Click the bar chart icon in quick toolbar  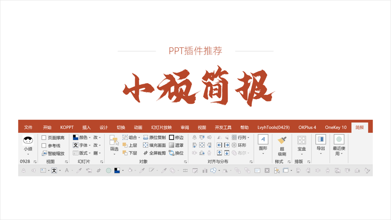[x=205, y=171]
